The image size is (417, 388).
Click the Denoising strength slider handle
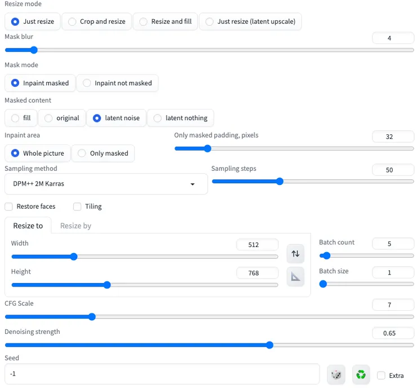269,345
